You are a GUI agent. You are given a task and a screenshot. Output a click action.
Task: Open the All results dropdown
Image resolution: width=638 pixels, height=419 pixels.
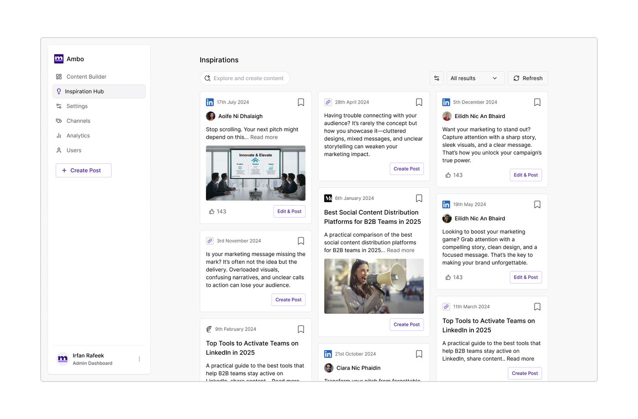pos(475,78)
